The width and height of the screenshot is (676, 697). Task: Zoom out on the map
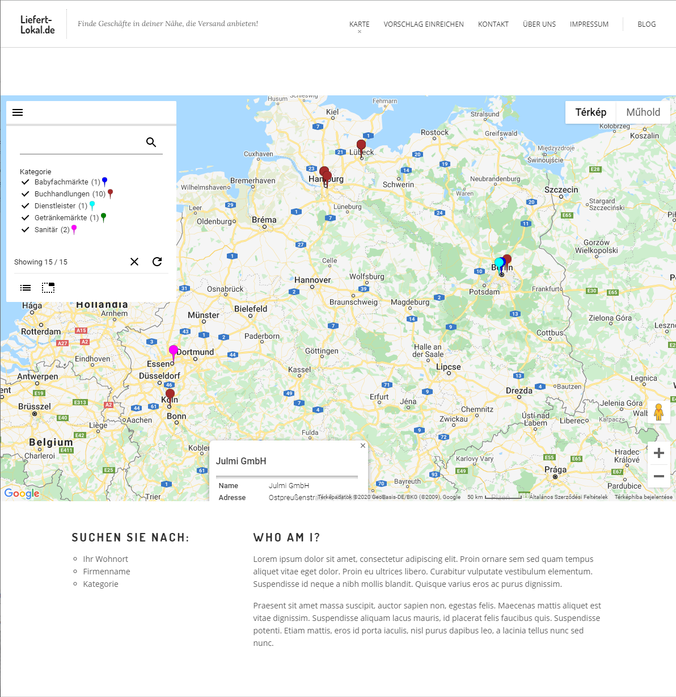(659, 476)
